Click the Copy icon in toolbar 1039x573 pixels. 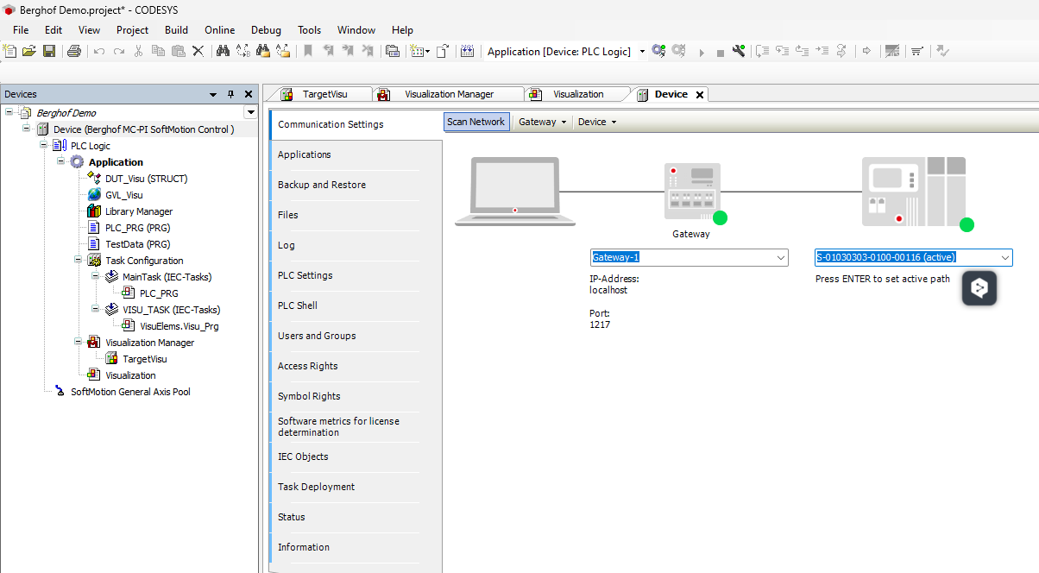[x=158, y=51]
